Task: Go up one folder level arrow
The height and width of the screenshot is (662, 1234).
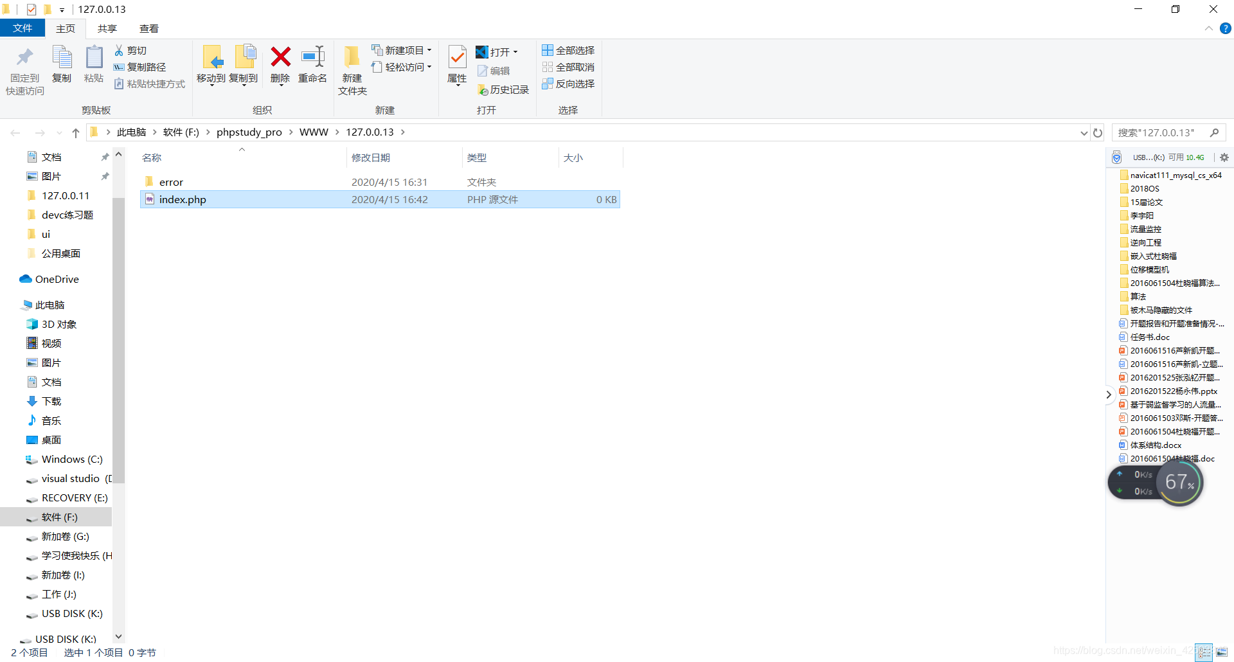Action: point(76,132)
